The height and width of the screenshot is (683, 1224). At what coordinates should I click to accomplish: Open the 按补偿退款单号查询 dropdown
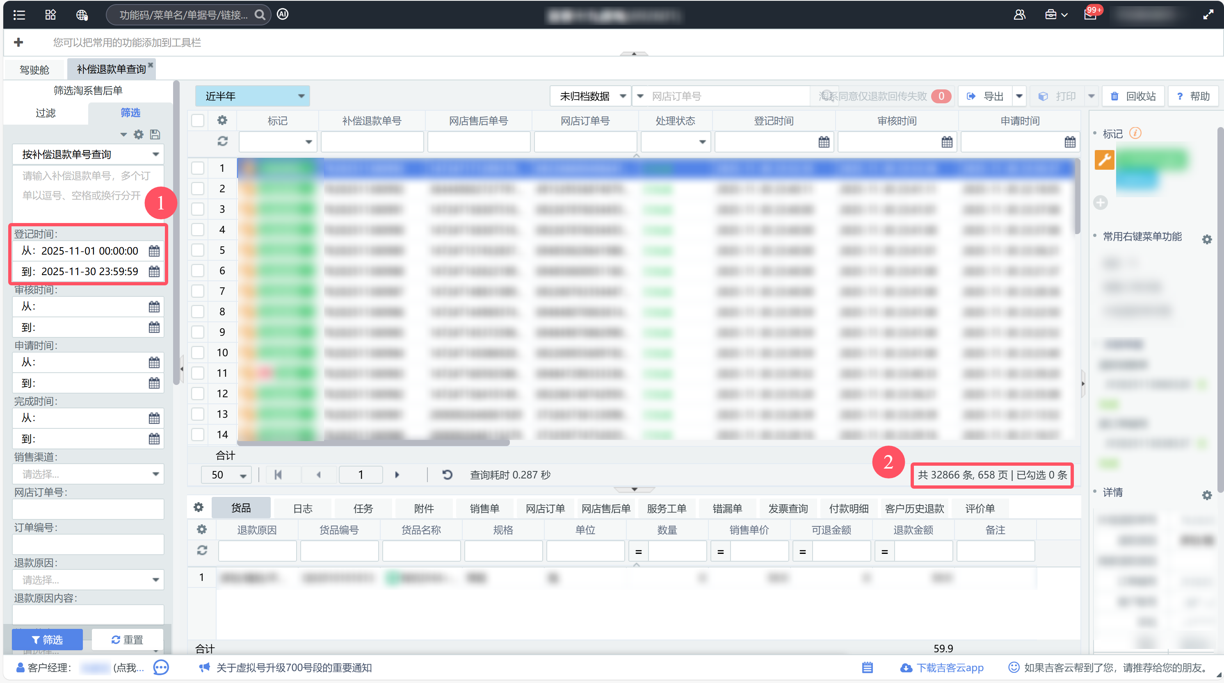pos(88,155)
